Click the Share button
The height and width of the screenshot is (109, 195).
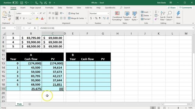tap(172, 8)
